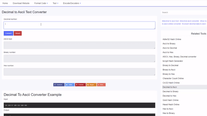Expand the Format Code dropdown menu
The image size is (207, 116).
pyautogui.click(x=41, y=3)
